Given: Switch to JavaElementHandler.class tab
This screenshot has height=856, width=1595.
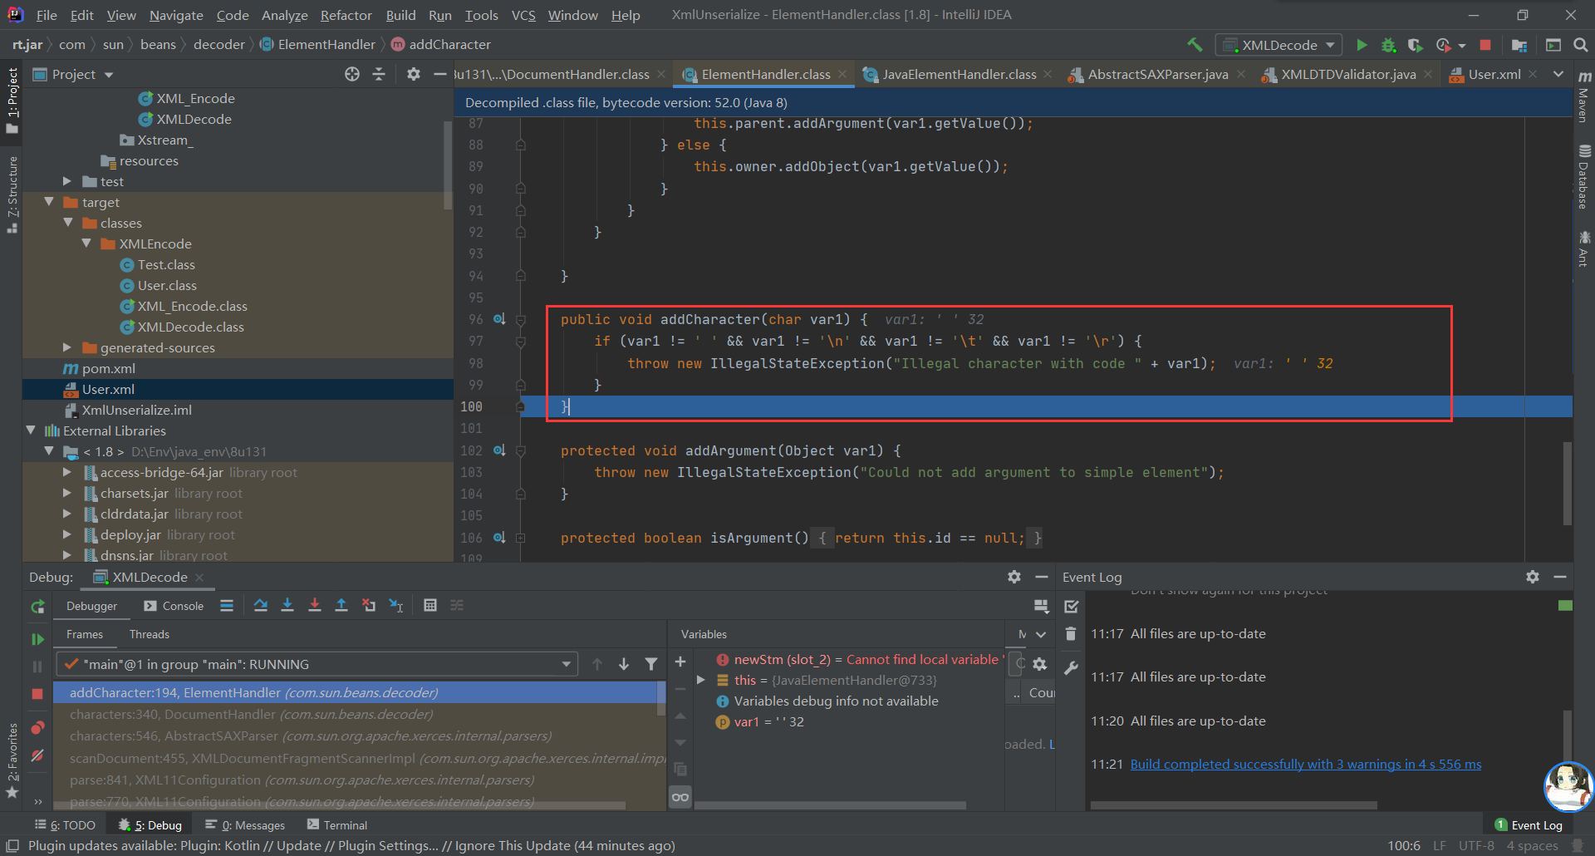Looking at the screenshot, I should (959, 75).
